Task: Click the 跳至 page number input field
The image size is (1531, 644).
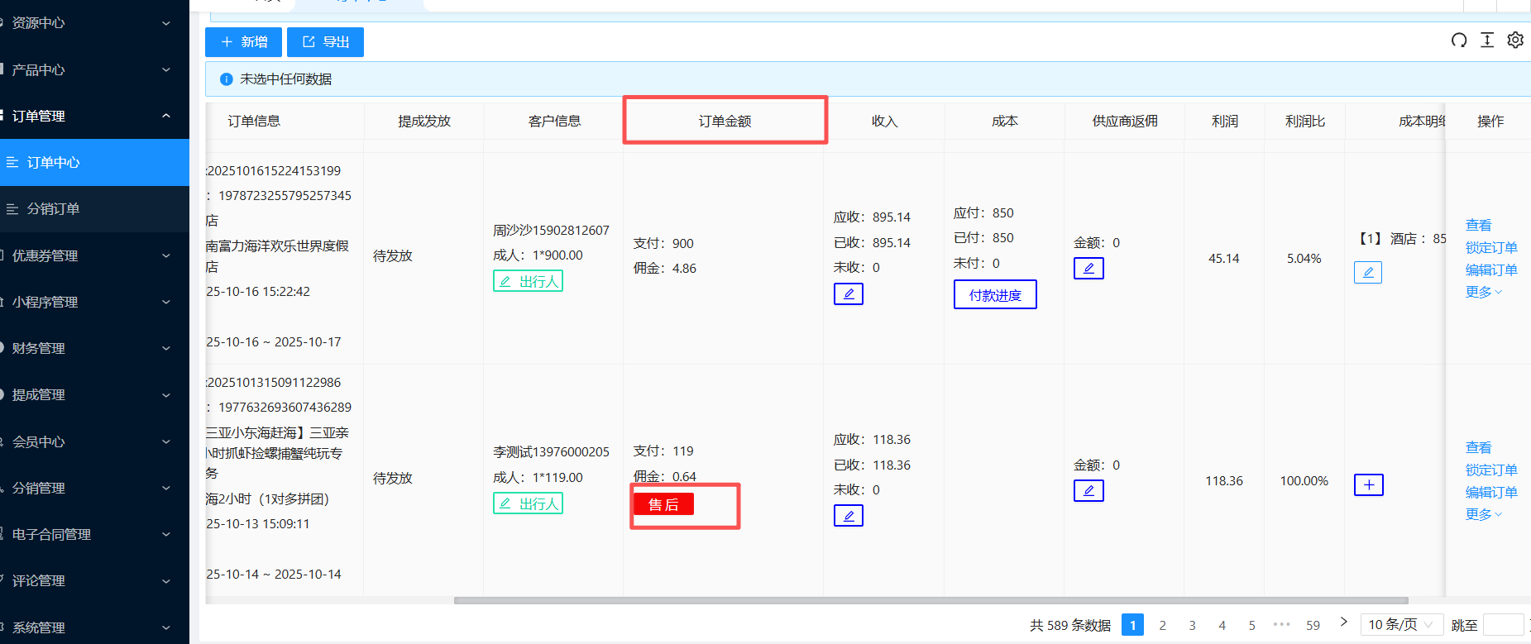Action: coord(1503,625)
